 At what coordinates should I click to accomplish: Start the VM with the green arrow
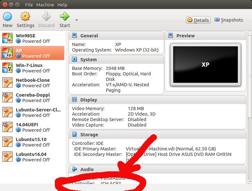coord(65,16)
